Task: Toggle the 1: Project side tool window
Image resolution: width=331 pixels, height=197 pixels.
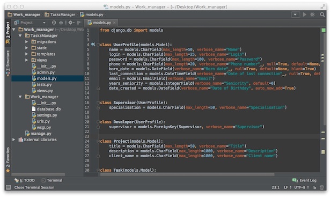Action: (8, 32)
